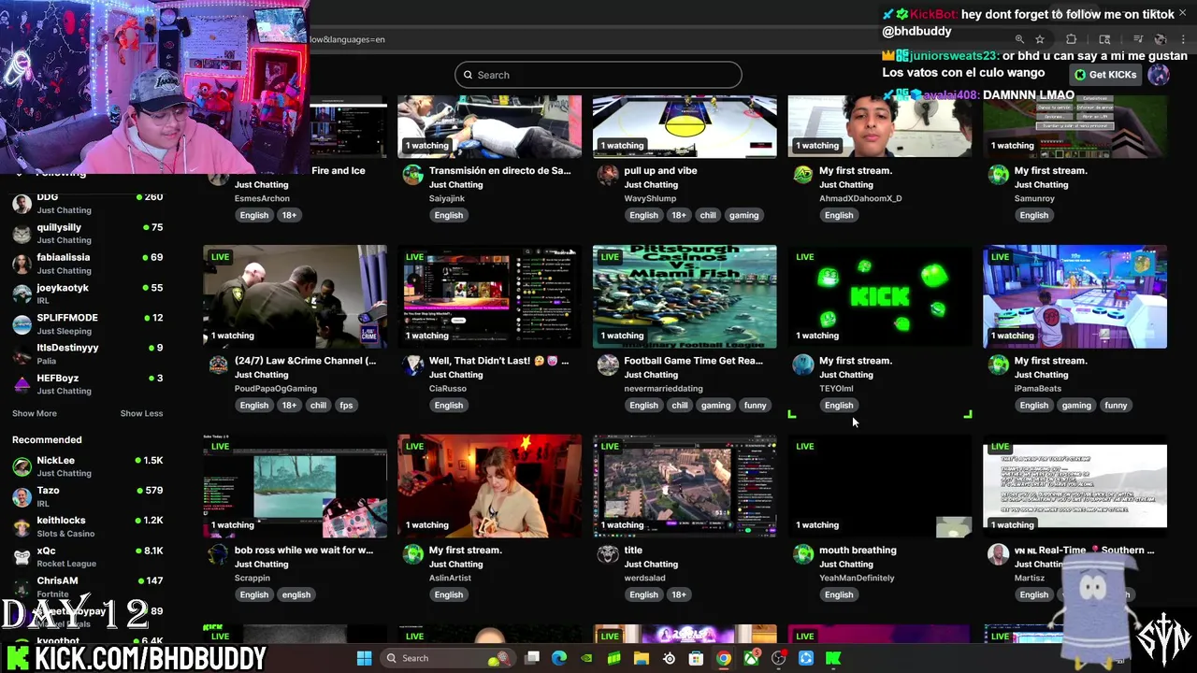This screenshot has height=673, width=1197.
Task: Open 'mouth breathing' stream title
Action: (x=858, y=550)
